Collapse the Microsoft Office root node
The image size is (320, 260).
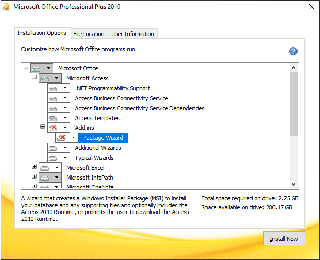click(x=26, y=67)
